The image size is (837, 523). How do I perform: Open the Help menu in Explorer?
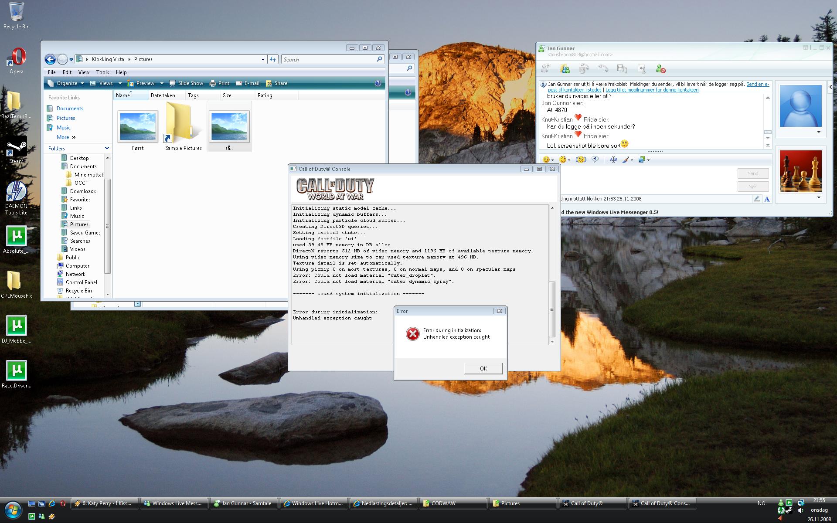[121, 72]
